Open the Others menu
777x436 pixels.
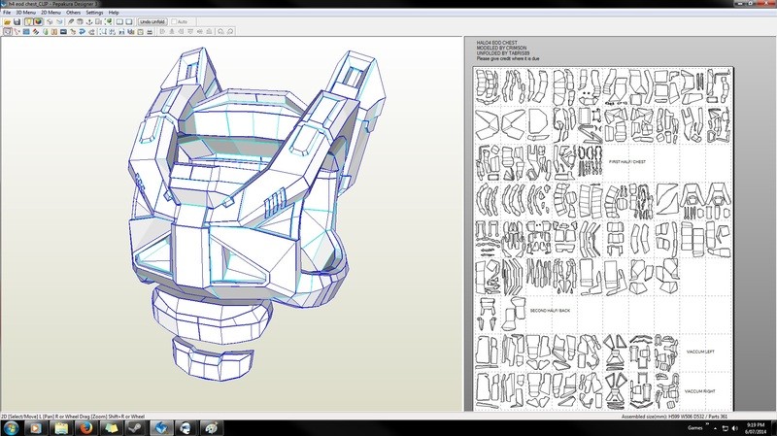[73, 13]
